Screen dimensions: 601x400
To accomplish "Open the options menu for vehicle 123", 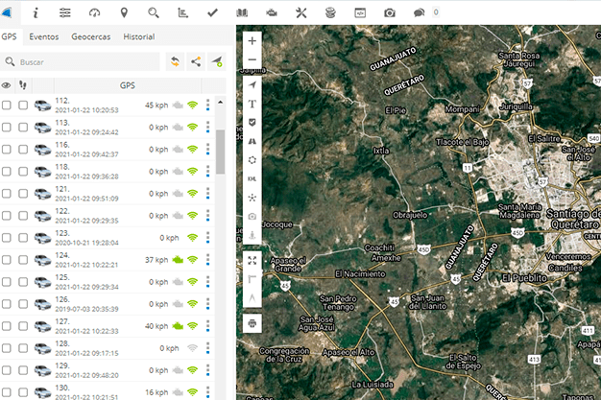I will click(207, 238).
